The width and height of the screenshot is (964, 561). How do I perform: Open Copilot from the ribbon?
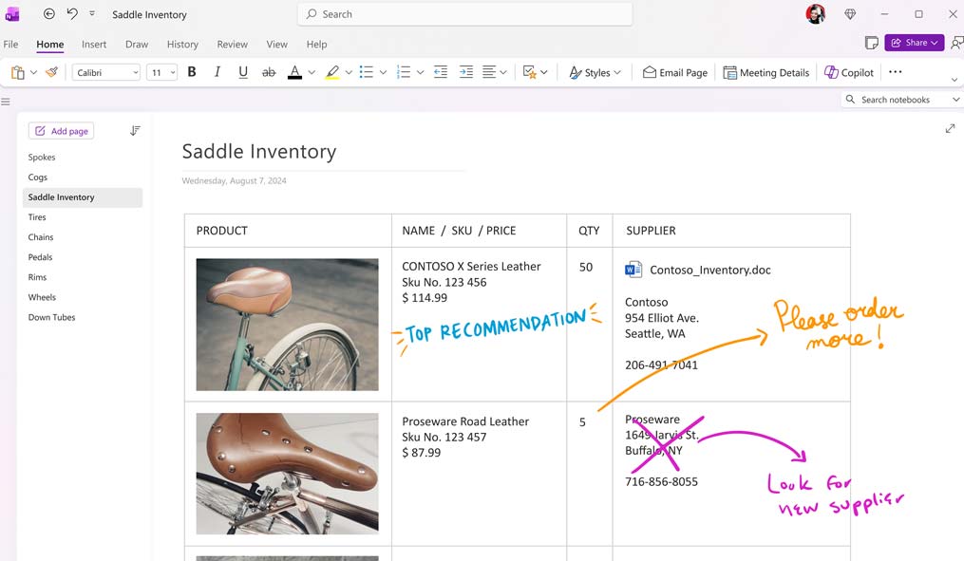848,72
